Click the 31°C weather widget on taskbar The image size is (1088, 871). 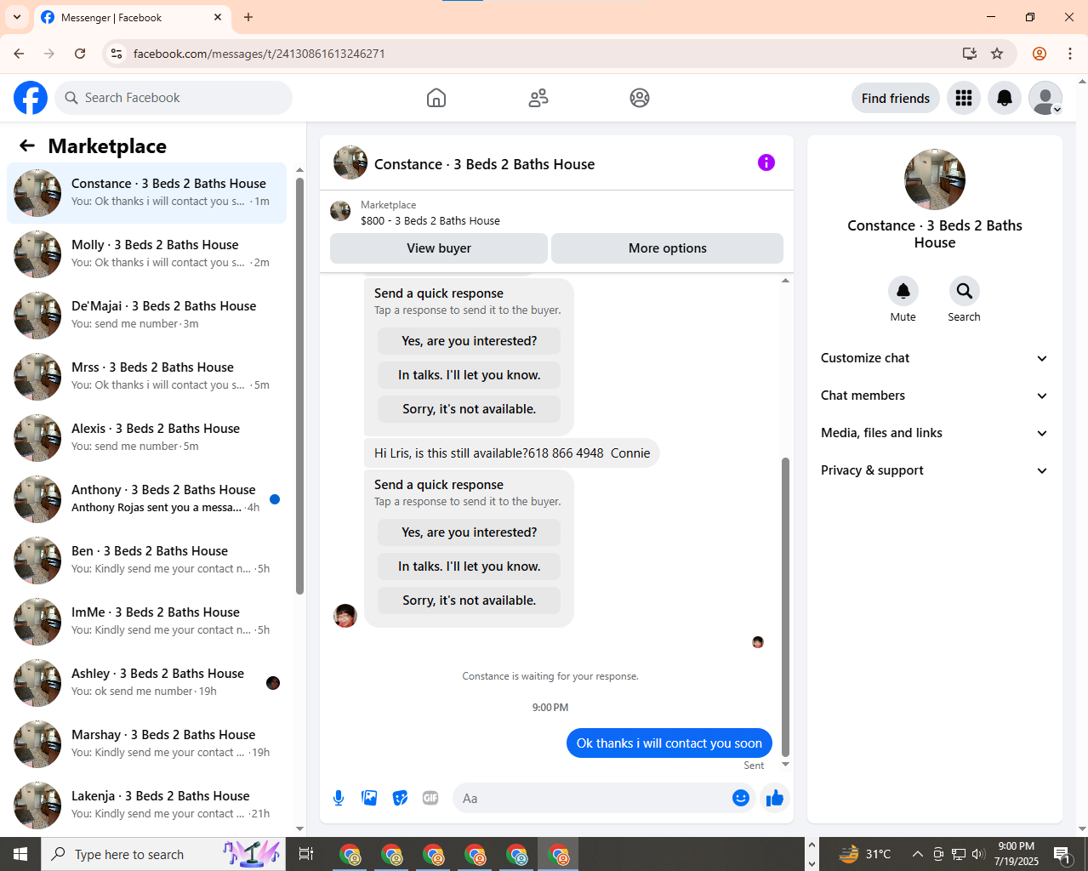pyautogui.click(x=865, y=854)
